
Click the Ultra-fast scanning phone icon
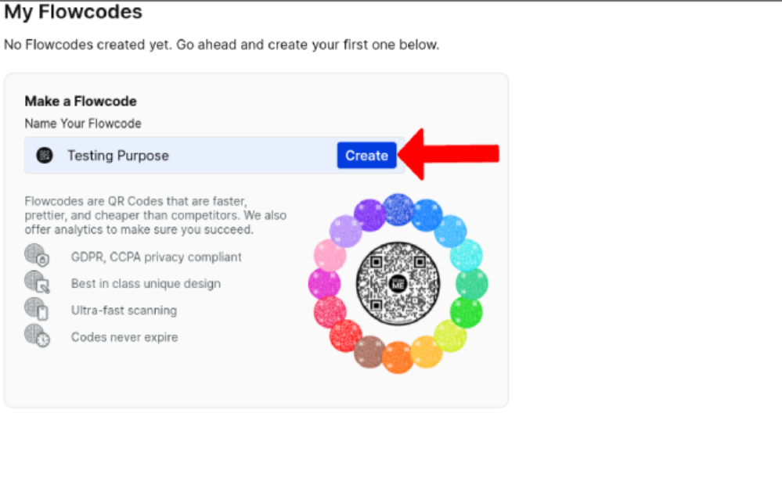(x=37, y=308)
